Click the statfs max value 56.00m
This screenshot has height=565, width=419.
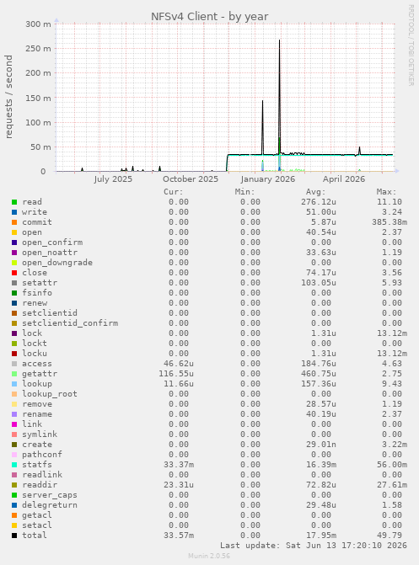(x=392, y=465)
